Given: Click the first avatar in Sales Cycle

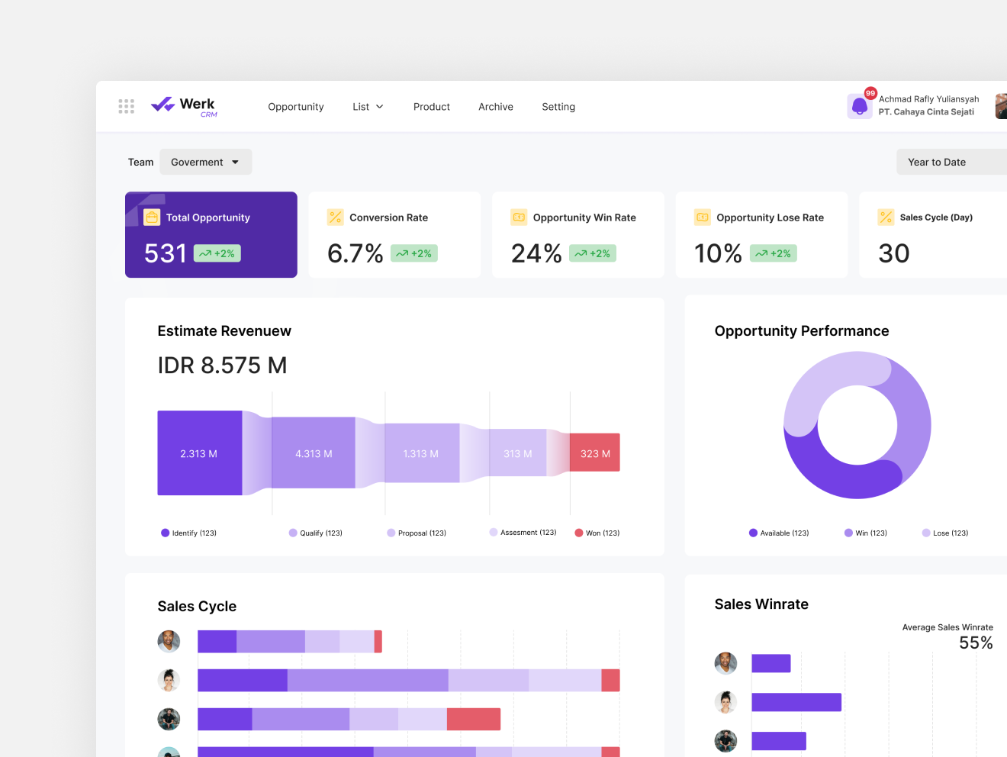Looking at the screenshot, I should pos(169,642).
